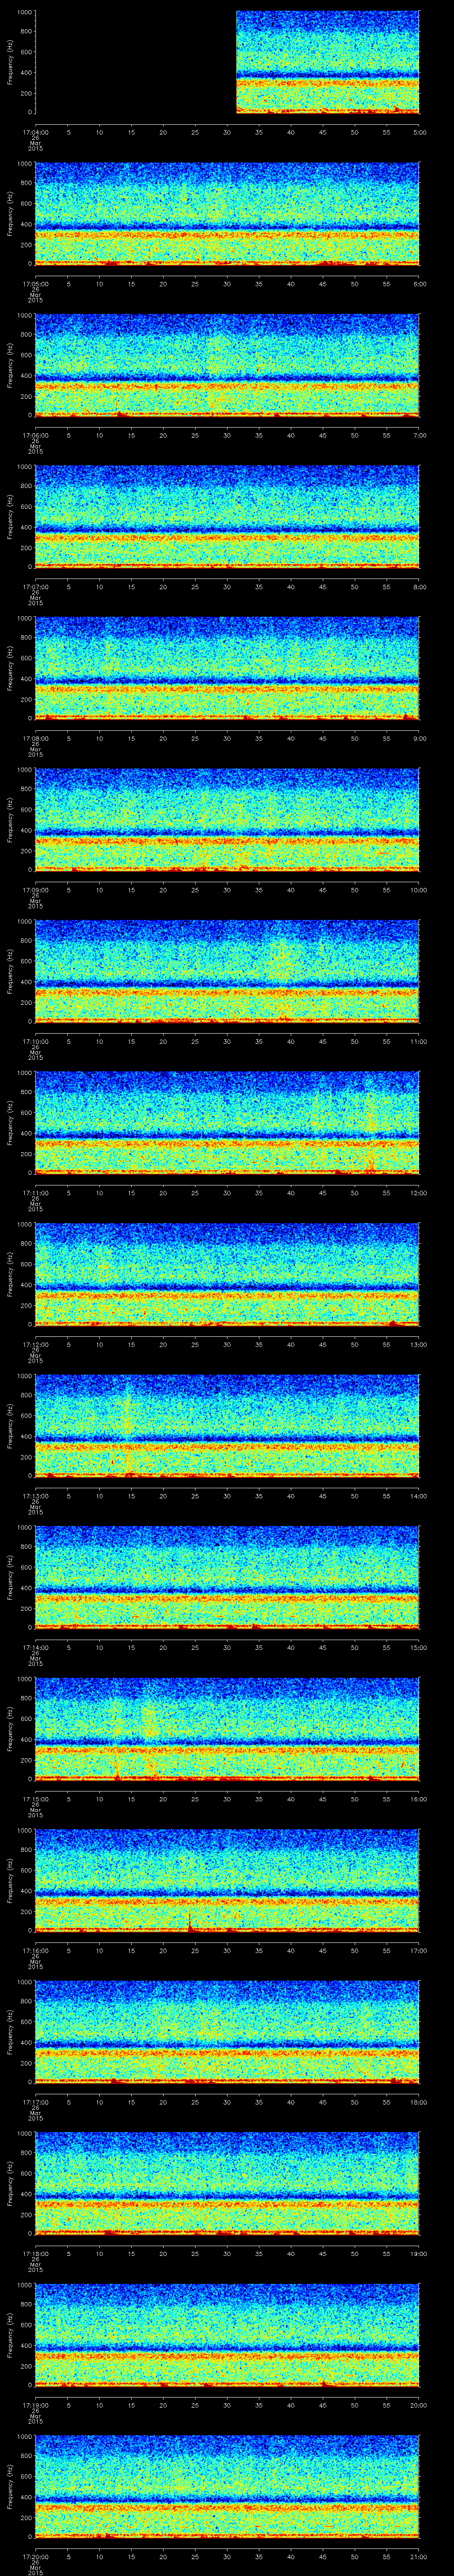Click the 200 Hz tick of the 17:04:00 panel
Screen dimensions: 454x2576
(25, 92)
